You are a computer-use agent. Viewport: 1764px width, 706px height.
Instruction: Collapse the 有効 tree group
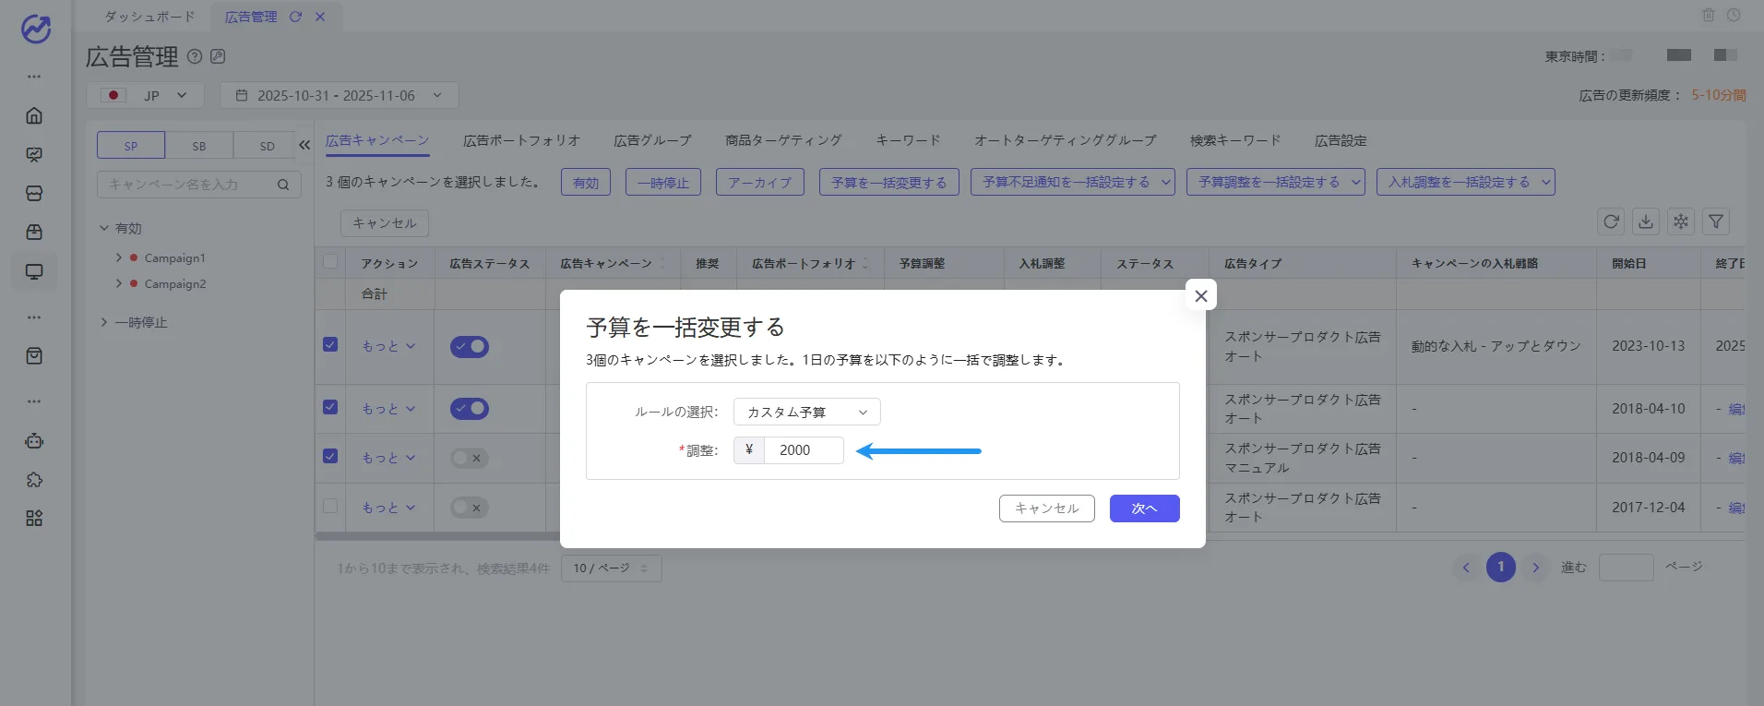pos(104,228)
